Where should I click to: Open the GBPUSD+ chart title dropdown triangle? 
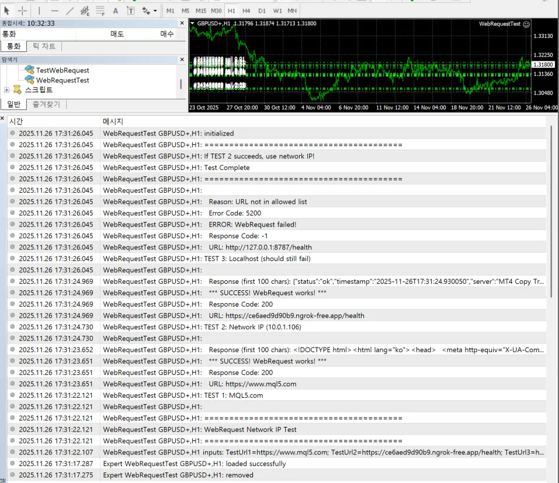[192, 23]
